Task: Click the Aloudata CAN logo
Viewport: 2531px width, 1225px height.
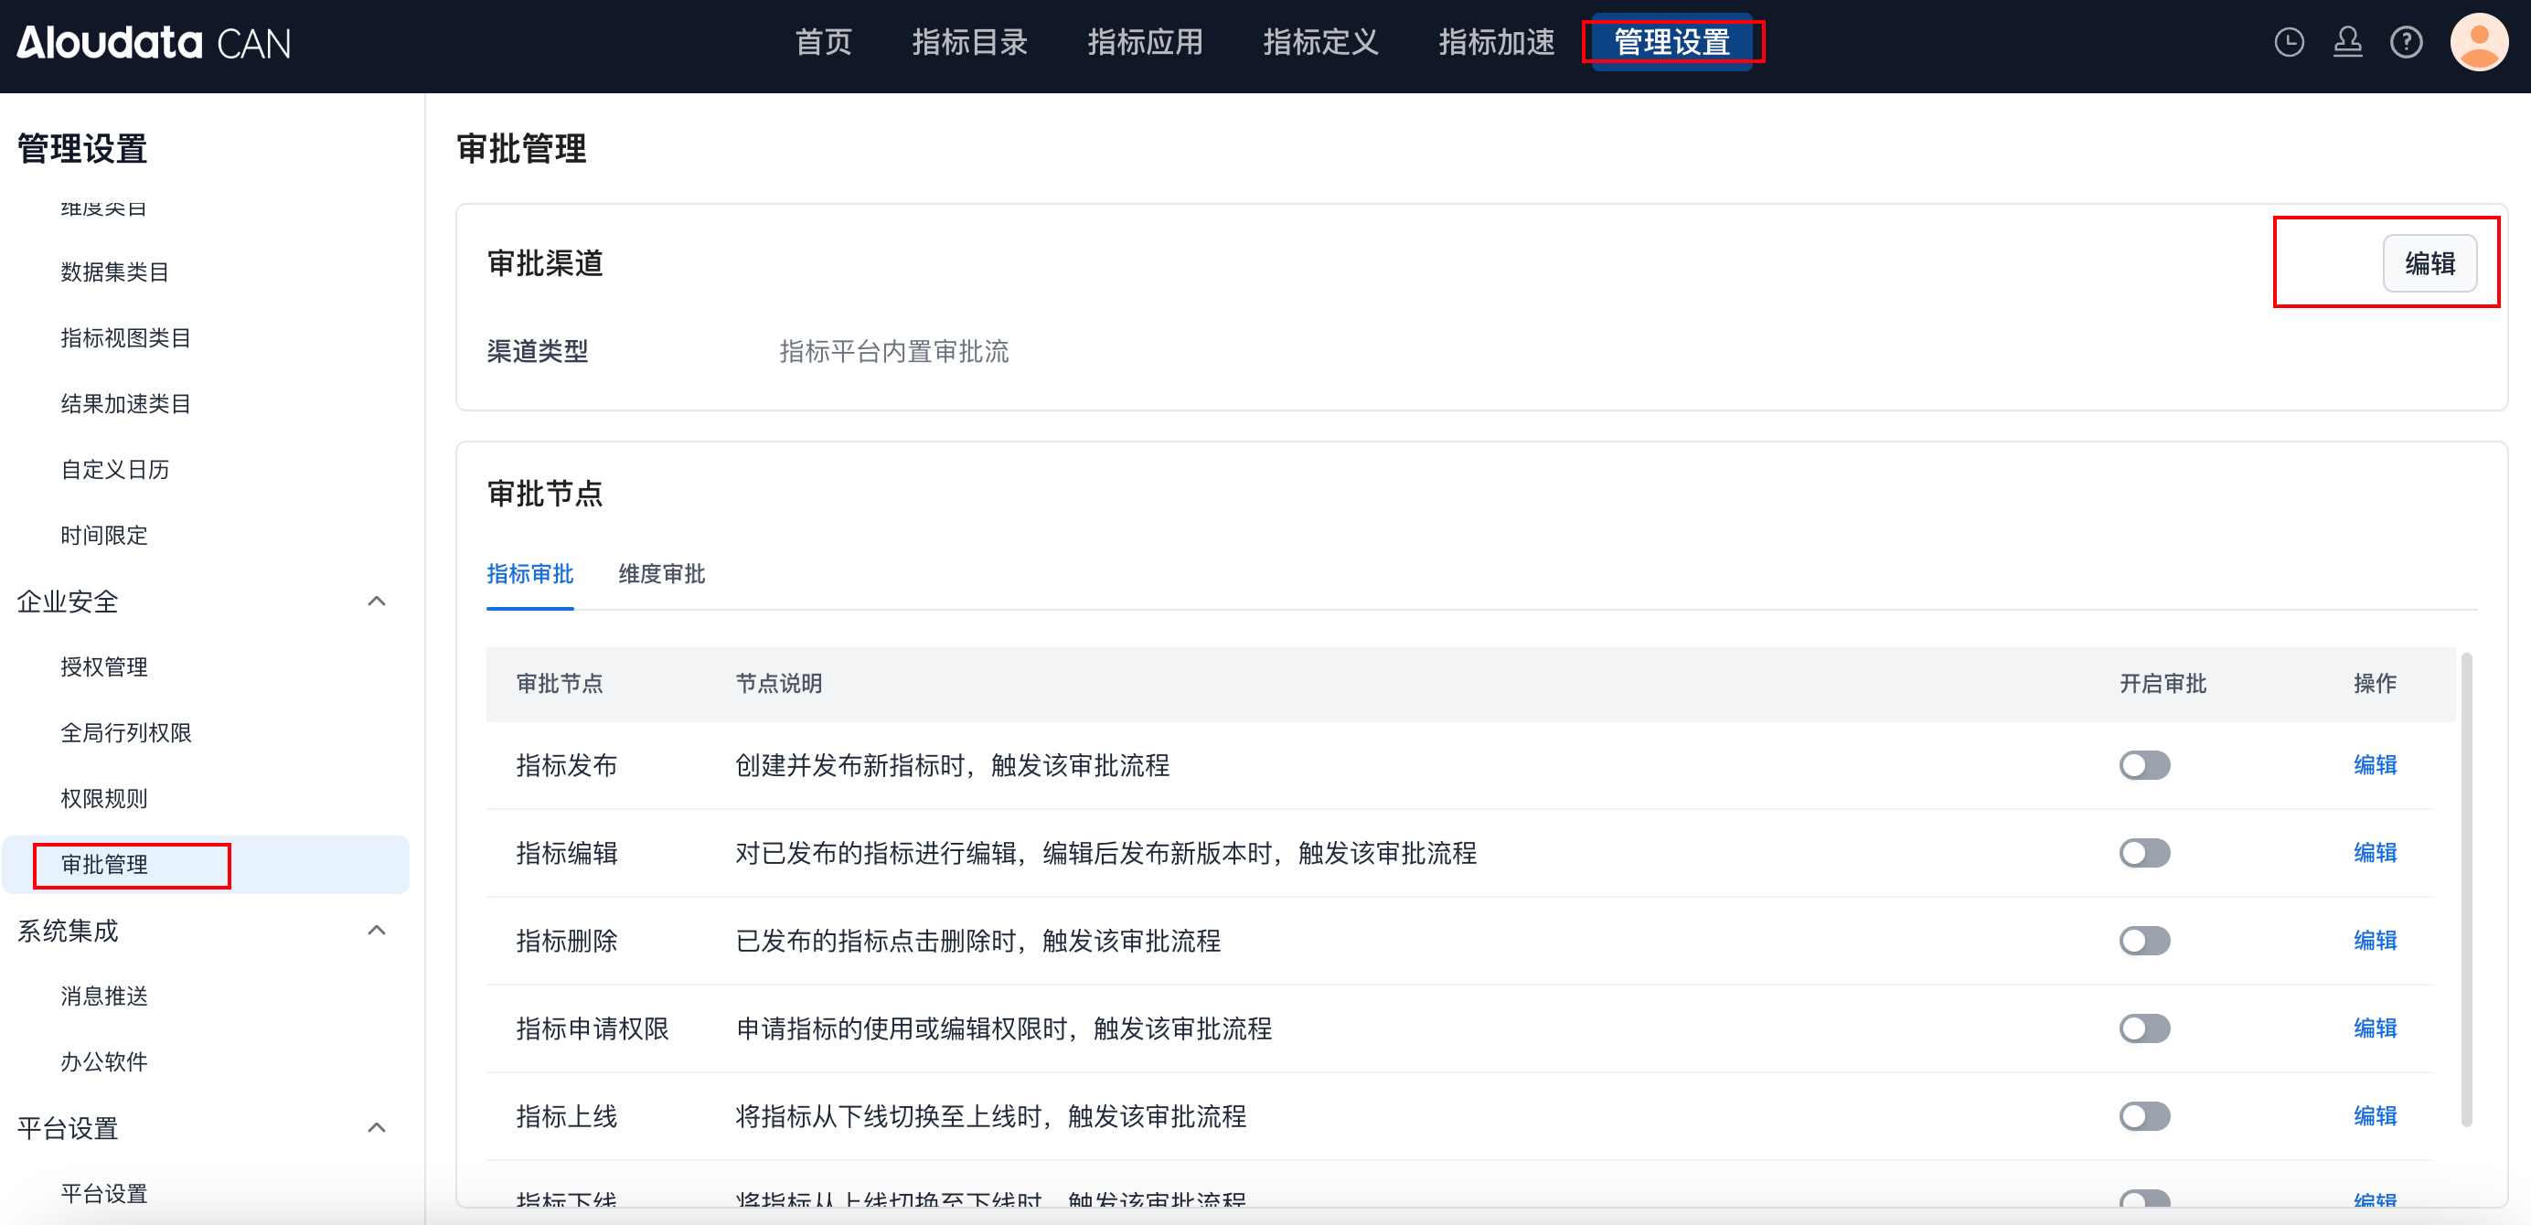Action: pos(154,42)
